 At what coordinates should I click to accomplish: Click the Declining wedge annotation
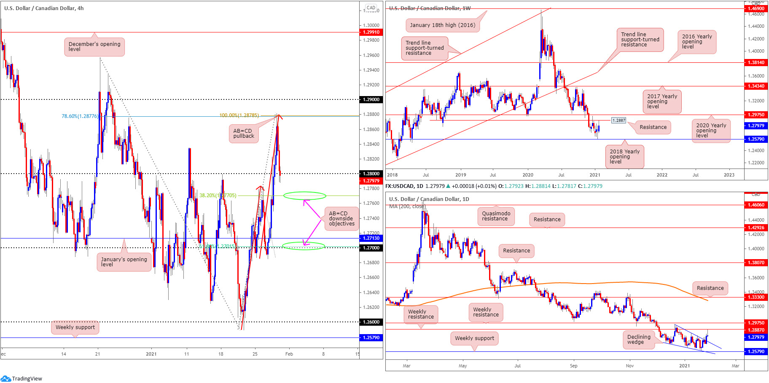pyautogui.click(x=639, y=340)
